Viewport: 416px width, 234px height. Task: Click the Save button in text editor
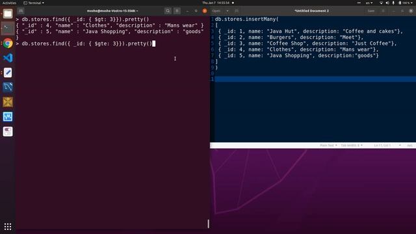[371, 11]
